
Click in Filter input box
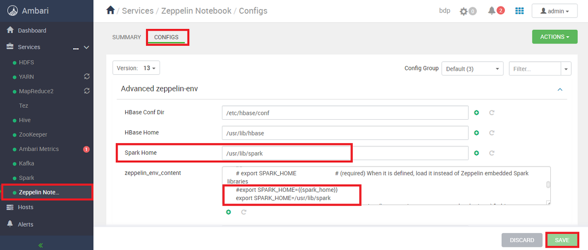click(535, 69)
